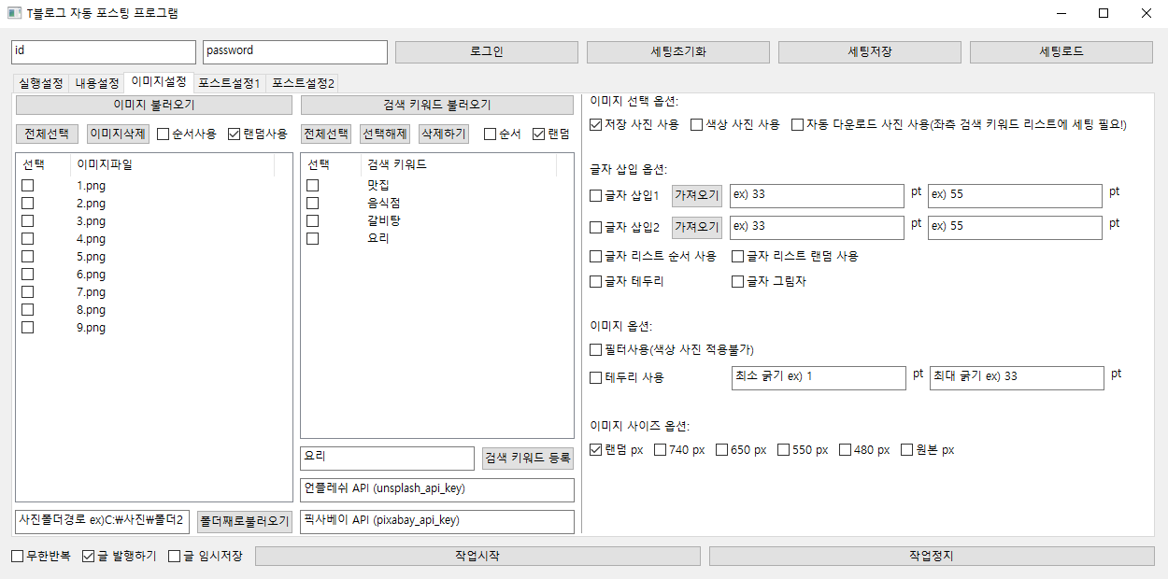Click 가져오기 beside 글자 삽입1
The height and width of the screenshot is (579, 1168).
(697, 196)
